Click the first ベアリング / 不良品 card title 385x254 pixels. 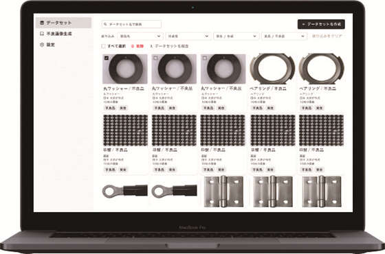click(x=268, y=89)
